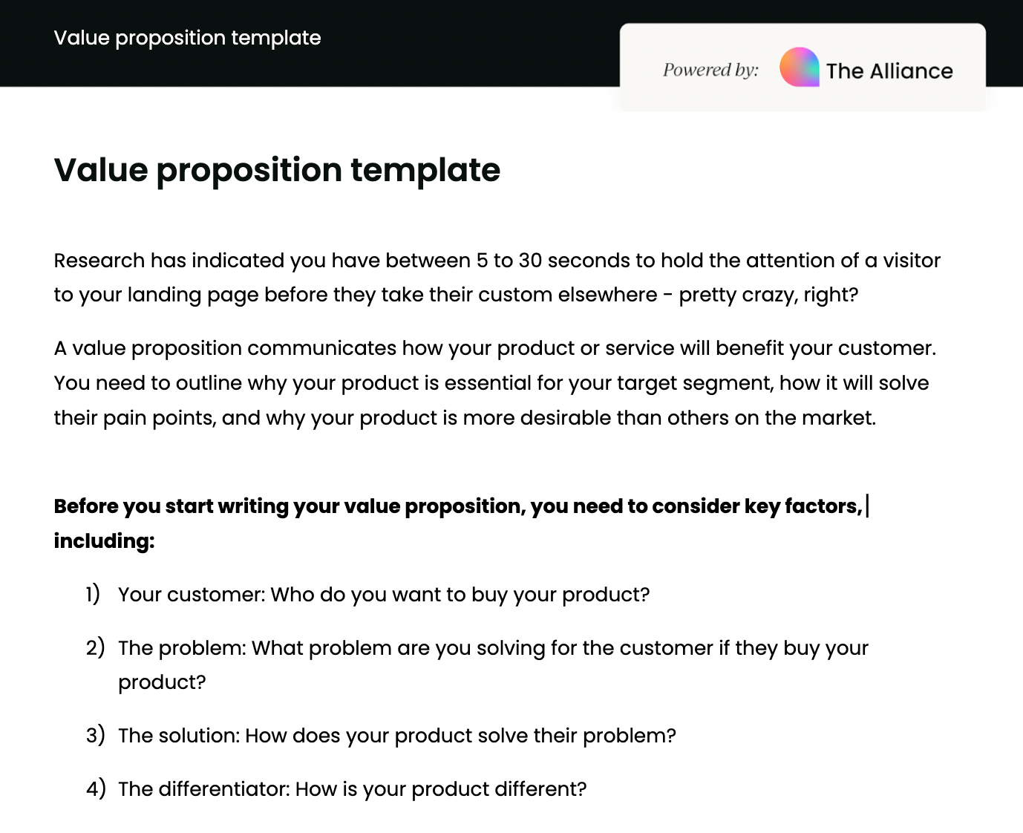
Task: Click the bold line starting "Before you start writing"
Action: [457, 506]
